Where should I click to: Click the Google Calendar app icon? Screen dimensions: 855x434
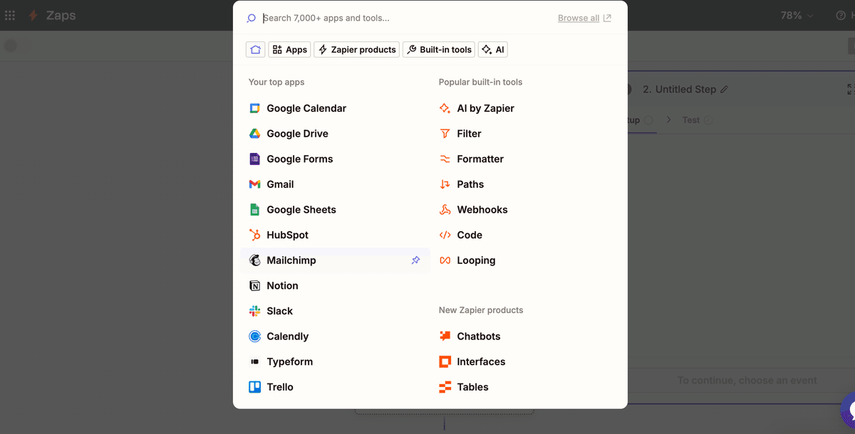(x=254, y=108)
